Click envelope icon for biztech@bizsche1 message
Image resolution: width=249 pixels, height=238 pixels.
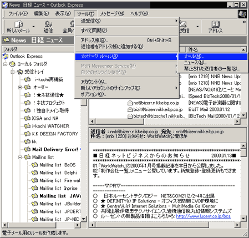click(130, 116)
